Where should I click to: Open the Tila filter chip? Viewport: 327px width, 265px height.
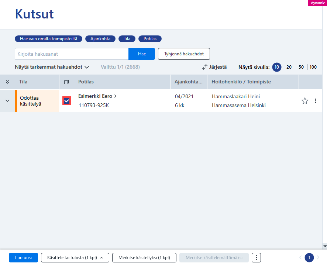point(127,39)
